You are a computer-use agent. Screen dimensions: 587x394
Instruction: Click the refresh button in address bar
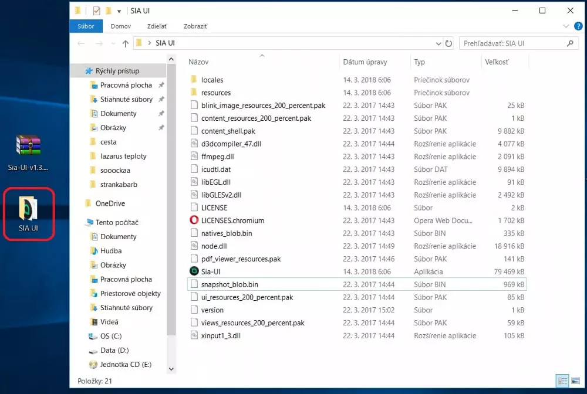[x=449, y=43]
